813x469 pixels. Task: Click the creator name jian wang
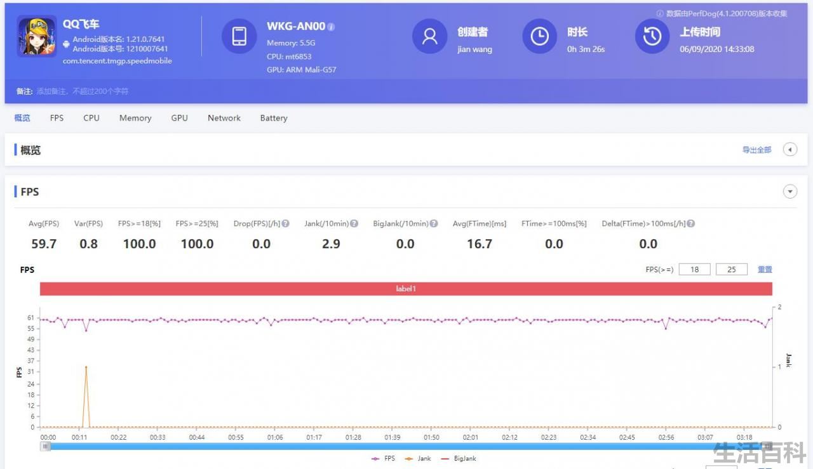[474, 50]
